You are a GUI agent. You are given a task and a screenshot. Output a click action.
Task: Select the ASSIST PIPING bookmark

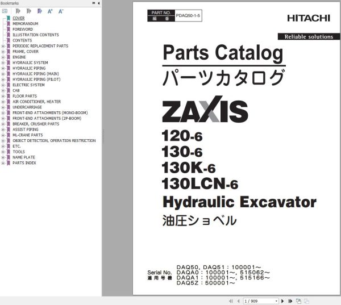point(26,129)
